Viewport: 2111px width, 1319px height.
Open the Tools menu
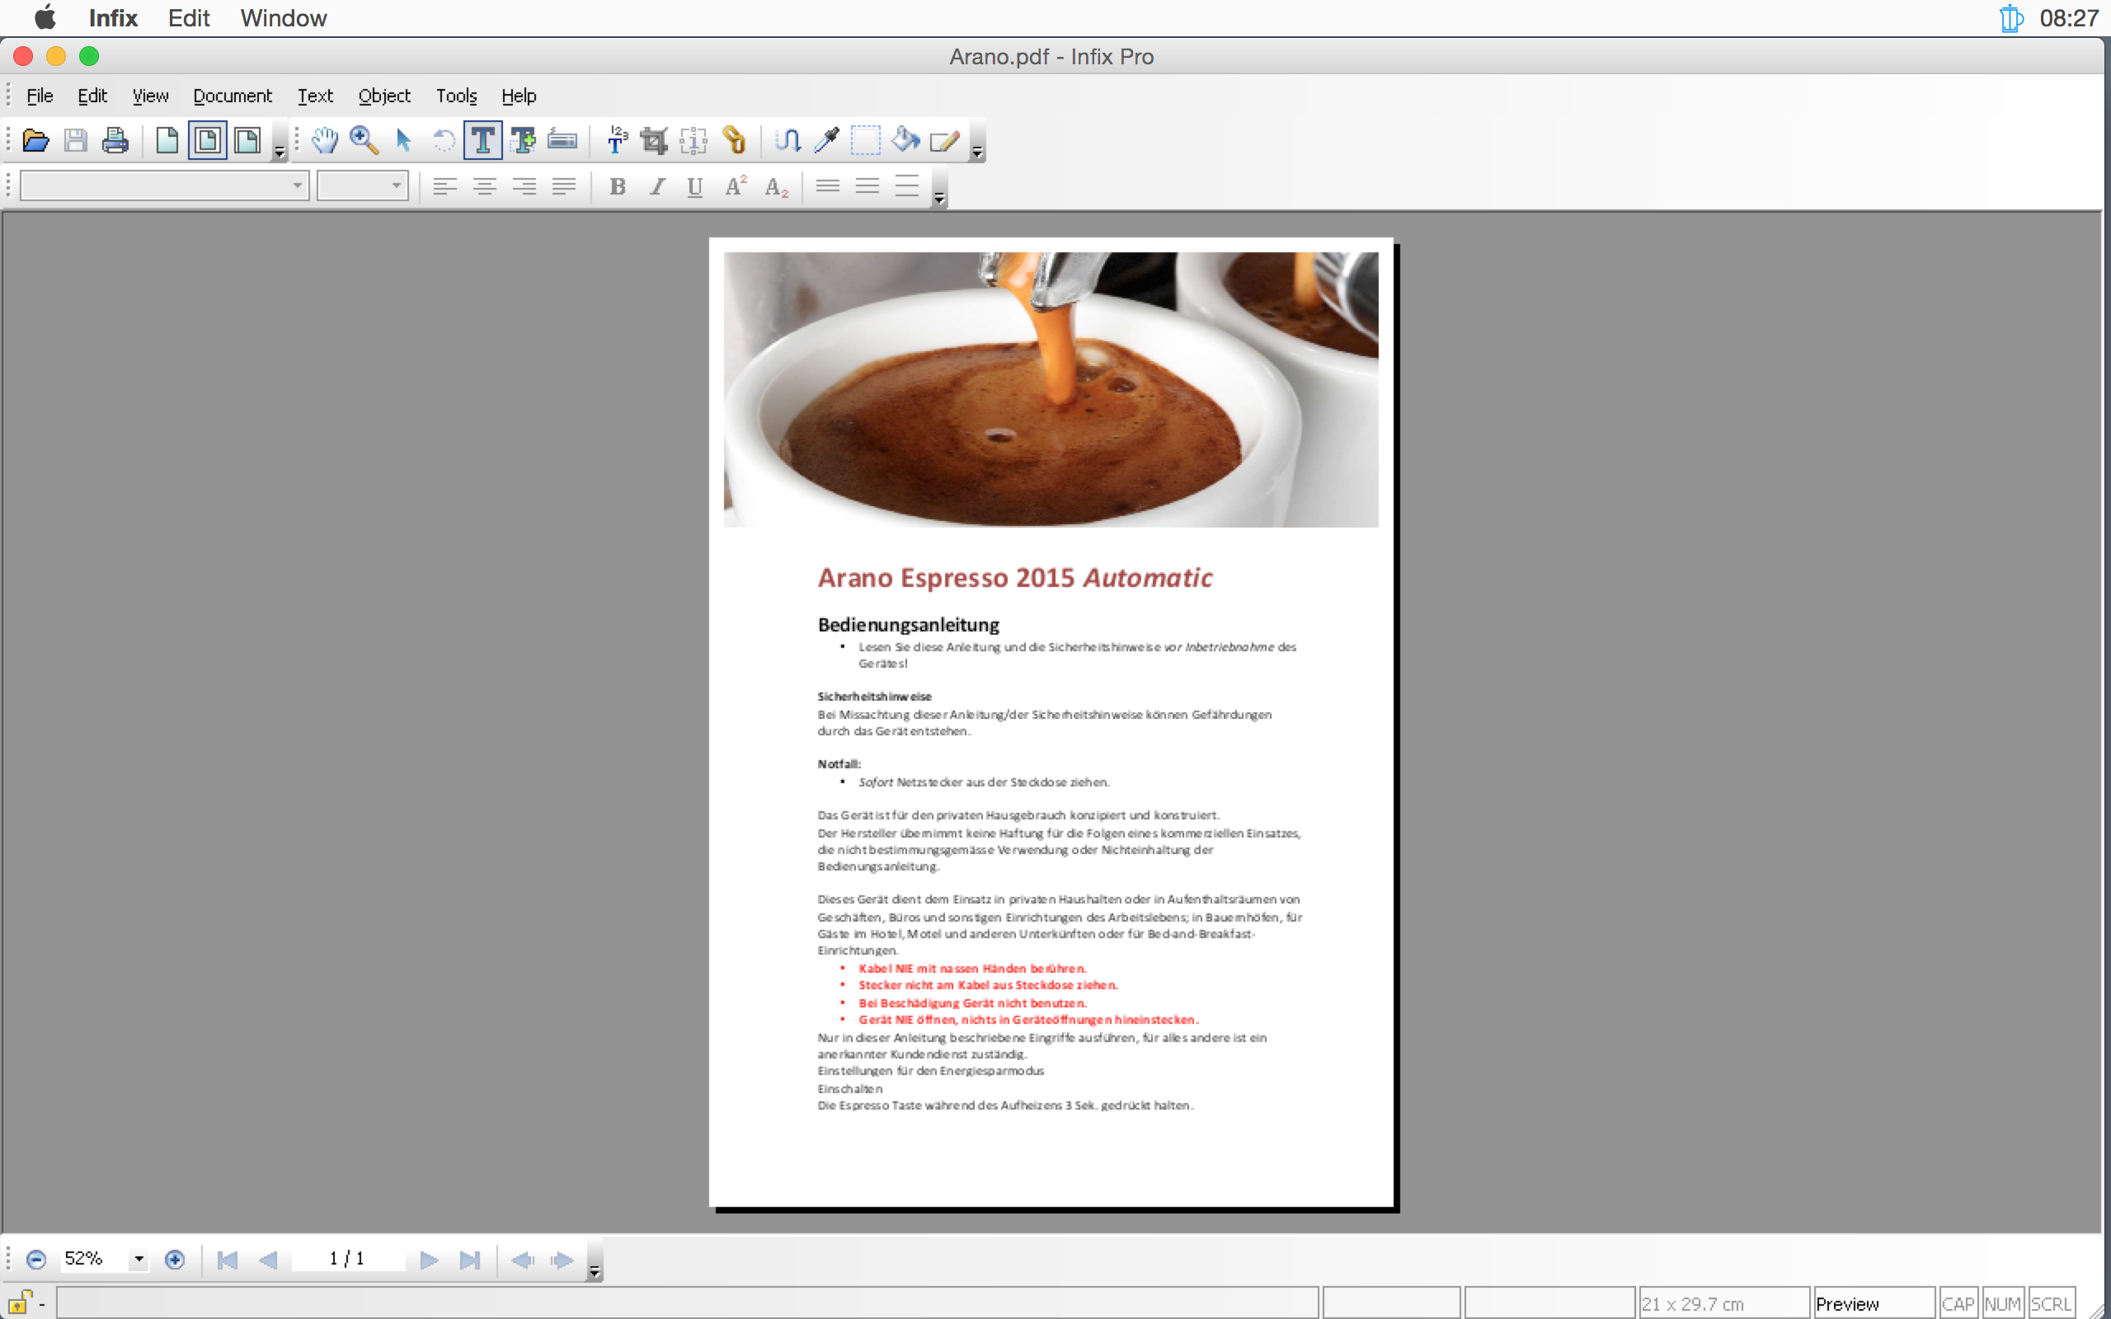[x=456, y=96]
